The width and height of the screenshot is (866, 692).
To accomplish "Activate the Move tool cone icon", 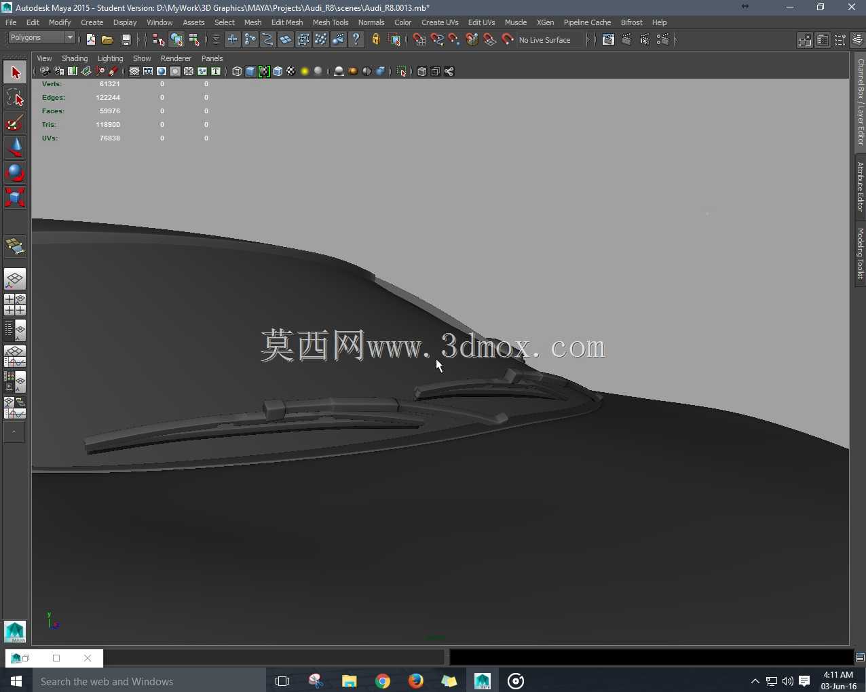I will (15, 148).
